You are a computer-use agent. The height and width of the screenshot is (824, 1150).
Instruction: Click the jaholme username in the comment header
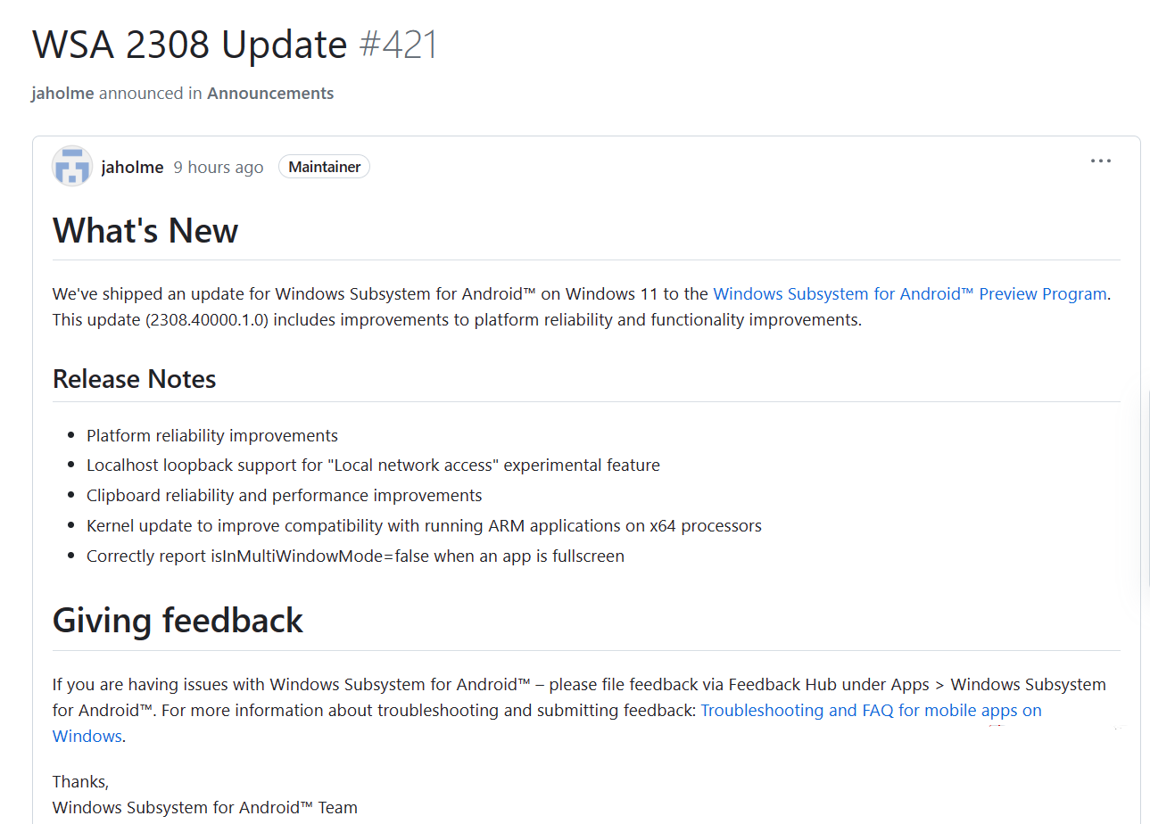tap(133, 167)
